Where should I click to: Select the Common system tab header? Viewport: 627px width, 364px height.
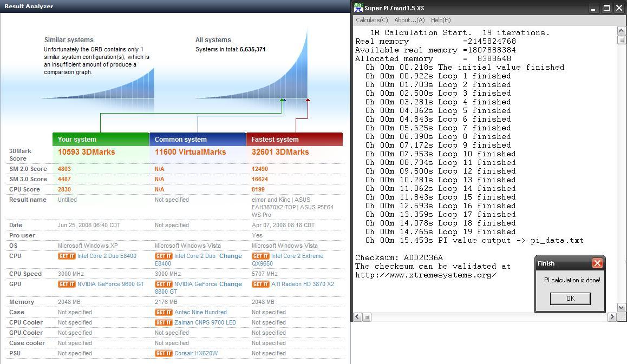(198, 139)
